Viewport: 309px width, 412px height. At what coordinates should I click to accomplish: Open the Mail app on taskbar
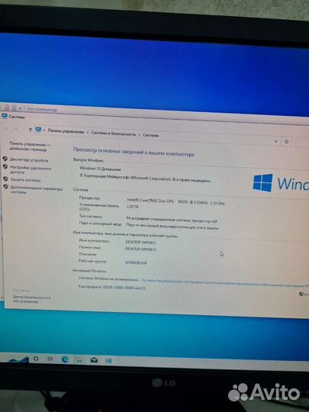(94, 360)
